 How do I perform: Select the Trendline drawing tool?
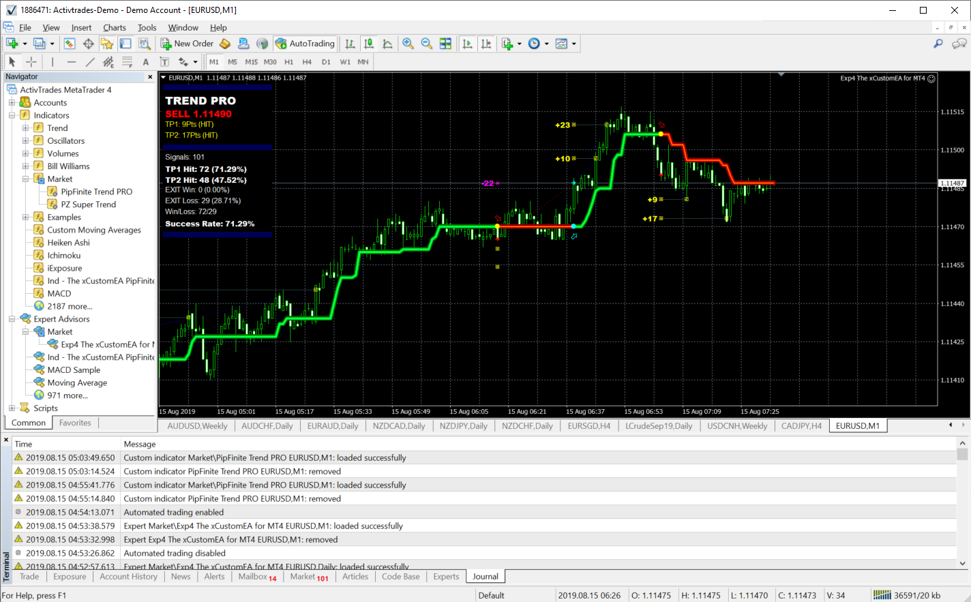click(90, 62)
